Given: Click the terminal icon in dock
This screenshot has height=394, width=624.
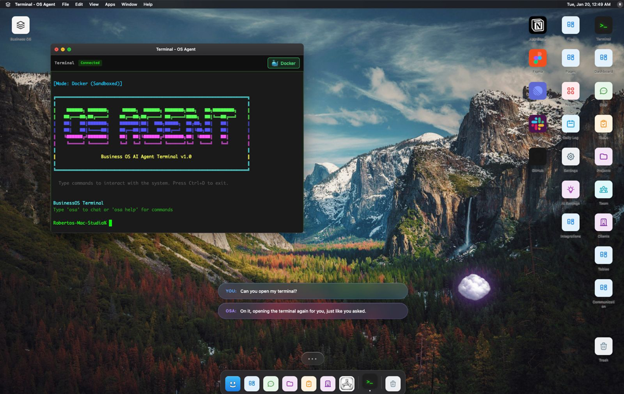Looking at the screenshot, I should (x=370, y=383).
